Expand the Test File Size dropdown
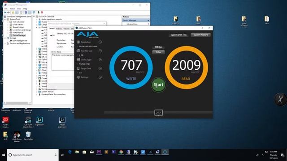The height and width of the screenshot is (161, 287). click(x=100, y=51)
